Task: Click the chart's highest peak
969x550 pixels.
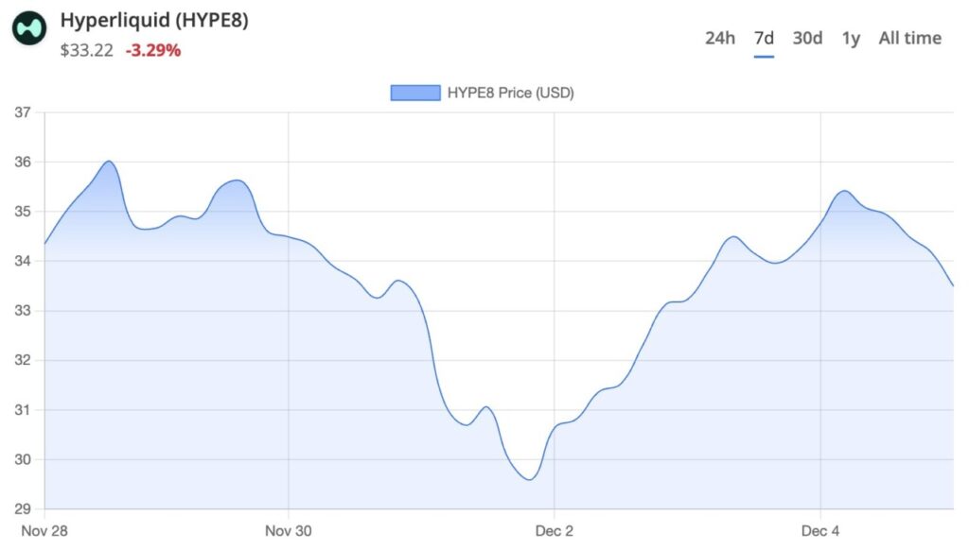Action: [x=109, y=163]
